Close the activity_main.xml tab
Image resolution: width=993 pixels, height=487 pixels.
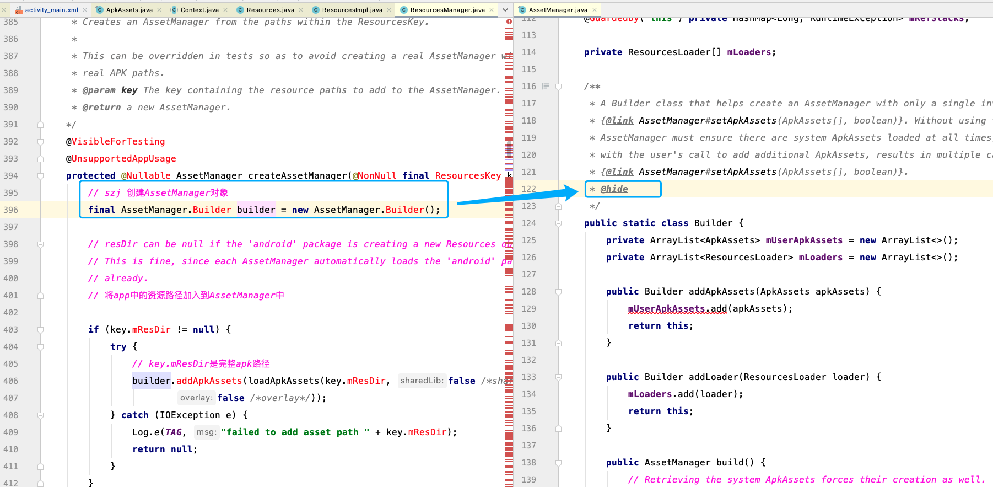[85, 10]
